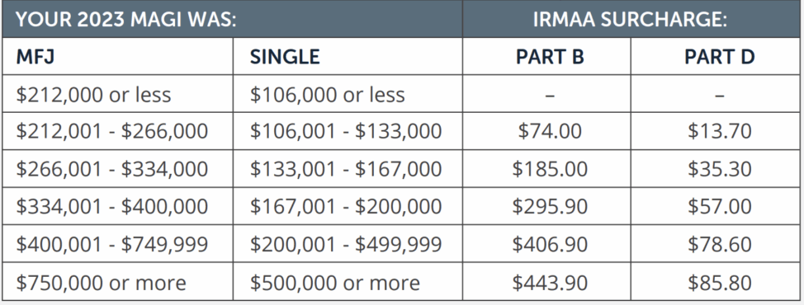Screen dimensions: 804x305
Task: Select the IRMAA SURCHARGE header cell
Action: [x=630, y=20]
